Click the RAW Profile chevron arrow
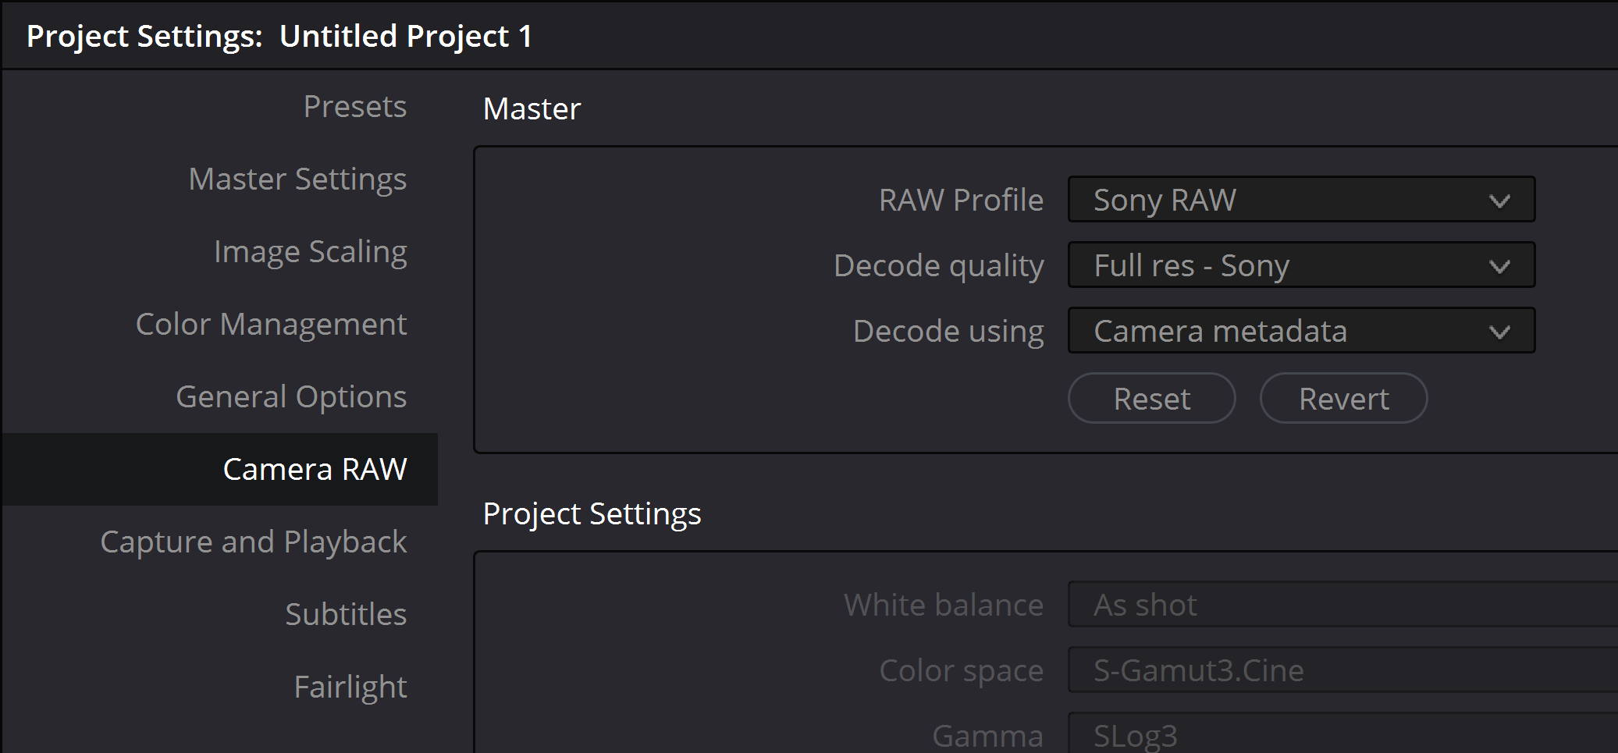 [x=1499, y=201]
